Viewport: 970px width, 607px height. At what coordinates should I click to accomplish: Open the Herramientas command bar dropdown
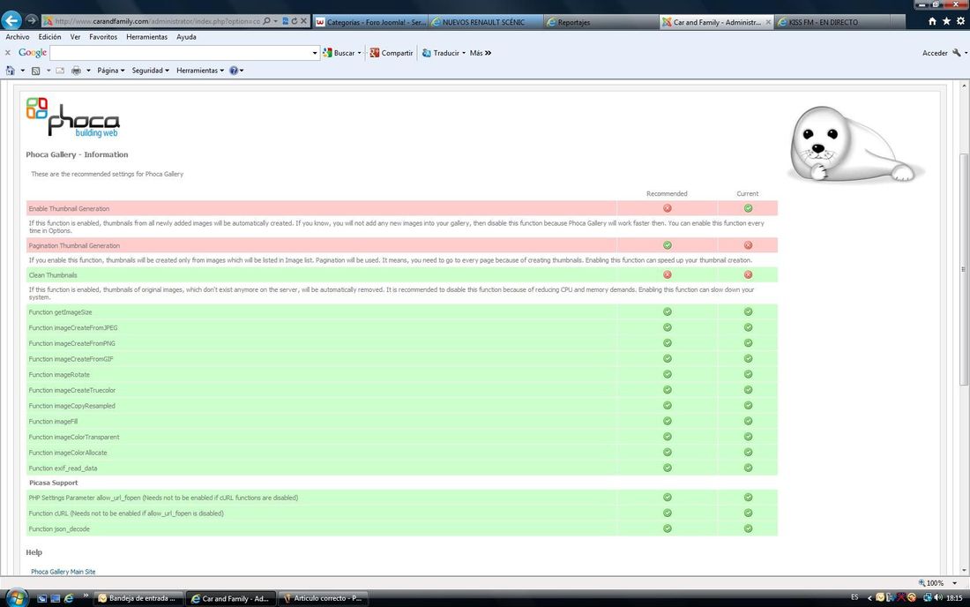tap(200, 71)
